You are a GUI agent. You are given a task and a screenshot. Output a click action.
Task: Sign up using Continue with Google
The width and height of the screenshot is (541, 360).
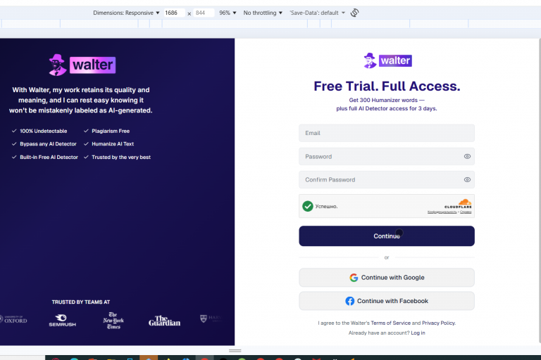tap(387, 278)
